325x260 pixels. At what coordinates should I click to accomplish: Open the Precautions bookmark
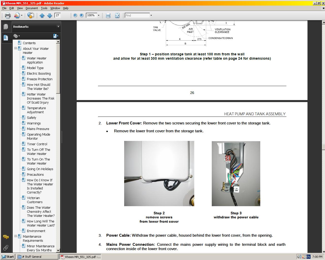(35, 175)
